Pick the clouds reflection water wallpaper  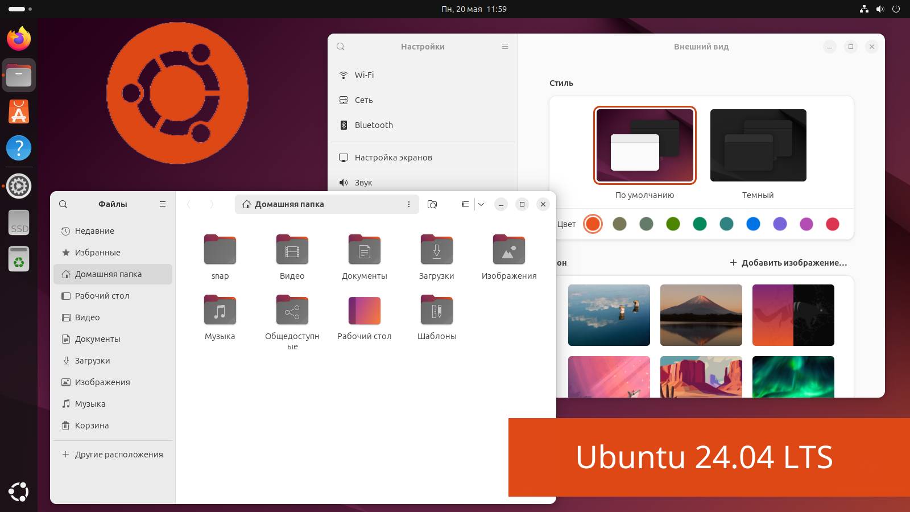[x=609, y=315]
